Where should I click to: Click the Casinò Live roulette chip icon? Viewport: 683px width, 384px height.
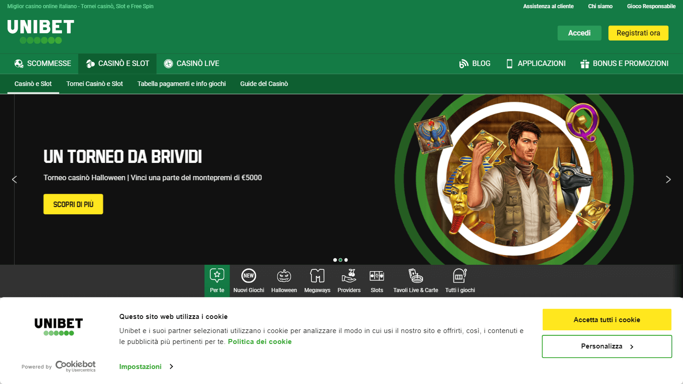(168, 64)
